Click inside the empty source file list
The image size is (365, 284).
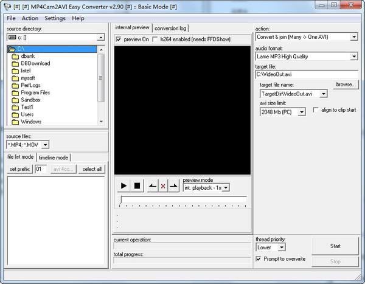[x=56, y=221]
